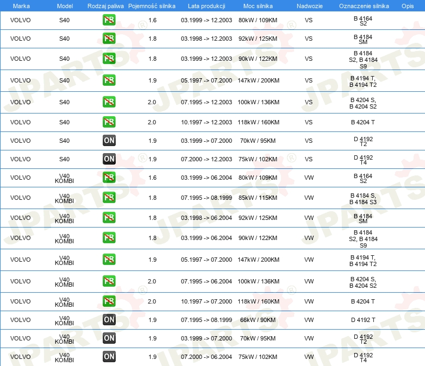Click the PB icon for V40 KOMBI 118kW/160KM
This screenshot has height=366, width=425.
109,301
